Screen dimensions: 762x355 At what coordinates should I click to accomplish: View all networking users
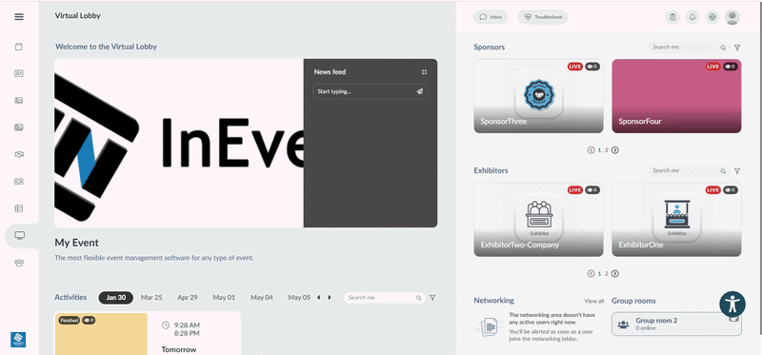(593, 301)
